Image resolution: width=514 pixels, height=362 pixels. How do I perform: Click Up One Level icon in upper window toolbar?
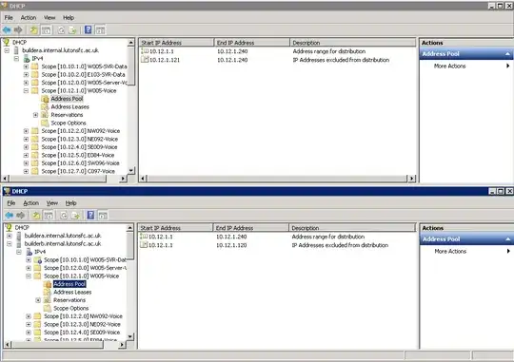pos(33,30)
